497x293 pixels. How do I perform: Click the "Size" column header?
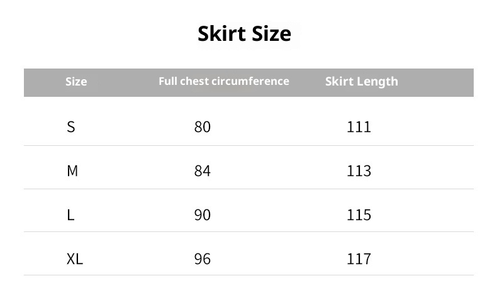[76, 82]
